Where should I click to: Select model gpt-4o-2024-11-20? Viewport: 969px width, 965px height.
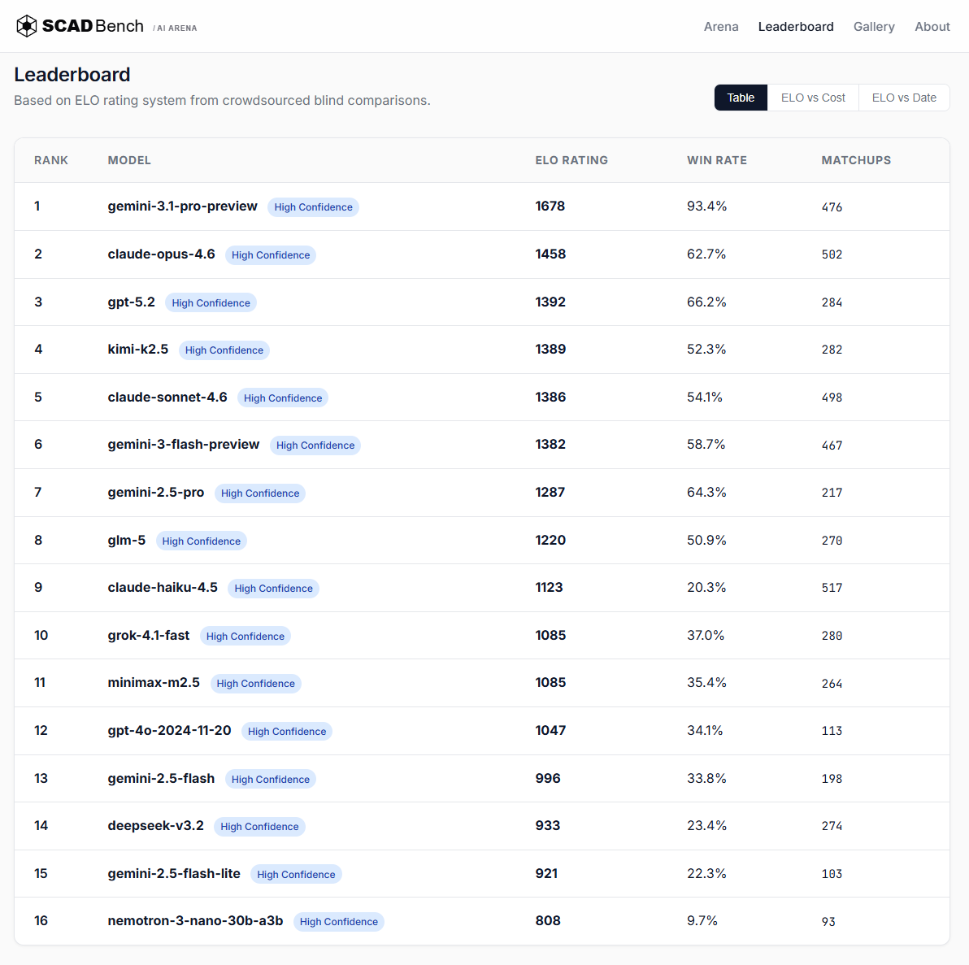(x=169, y=731)
